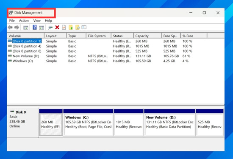The image size is (233, 159).
Task: Click the 1015 MB capacity cell in the list
Action: (142, 46)
